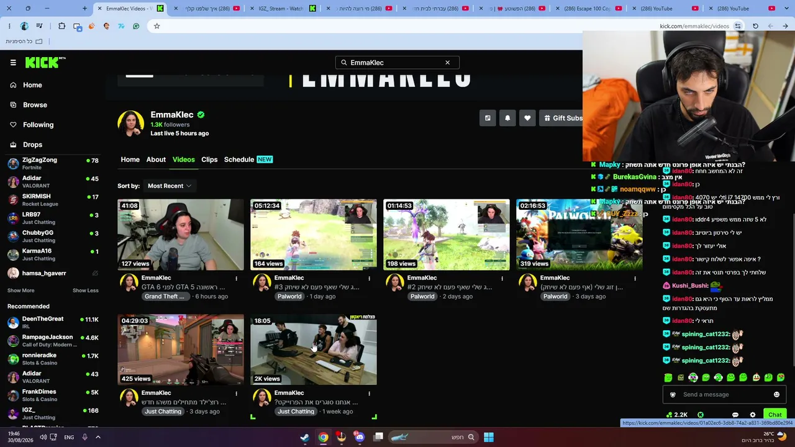This screenshot has height=447, width=795.
Task: Play the 41:08 GTA video thumbnail
Action: tap(181, 235)
